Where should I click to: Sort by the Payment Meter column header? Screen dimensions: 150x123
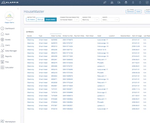click(79, 36)
